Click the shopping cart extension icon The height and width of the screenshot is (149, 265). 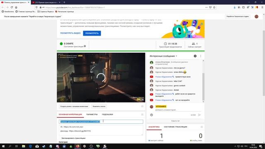click(x=252, y=7)
